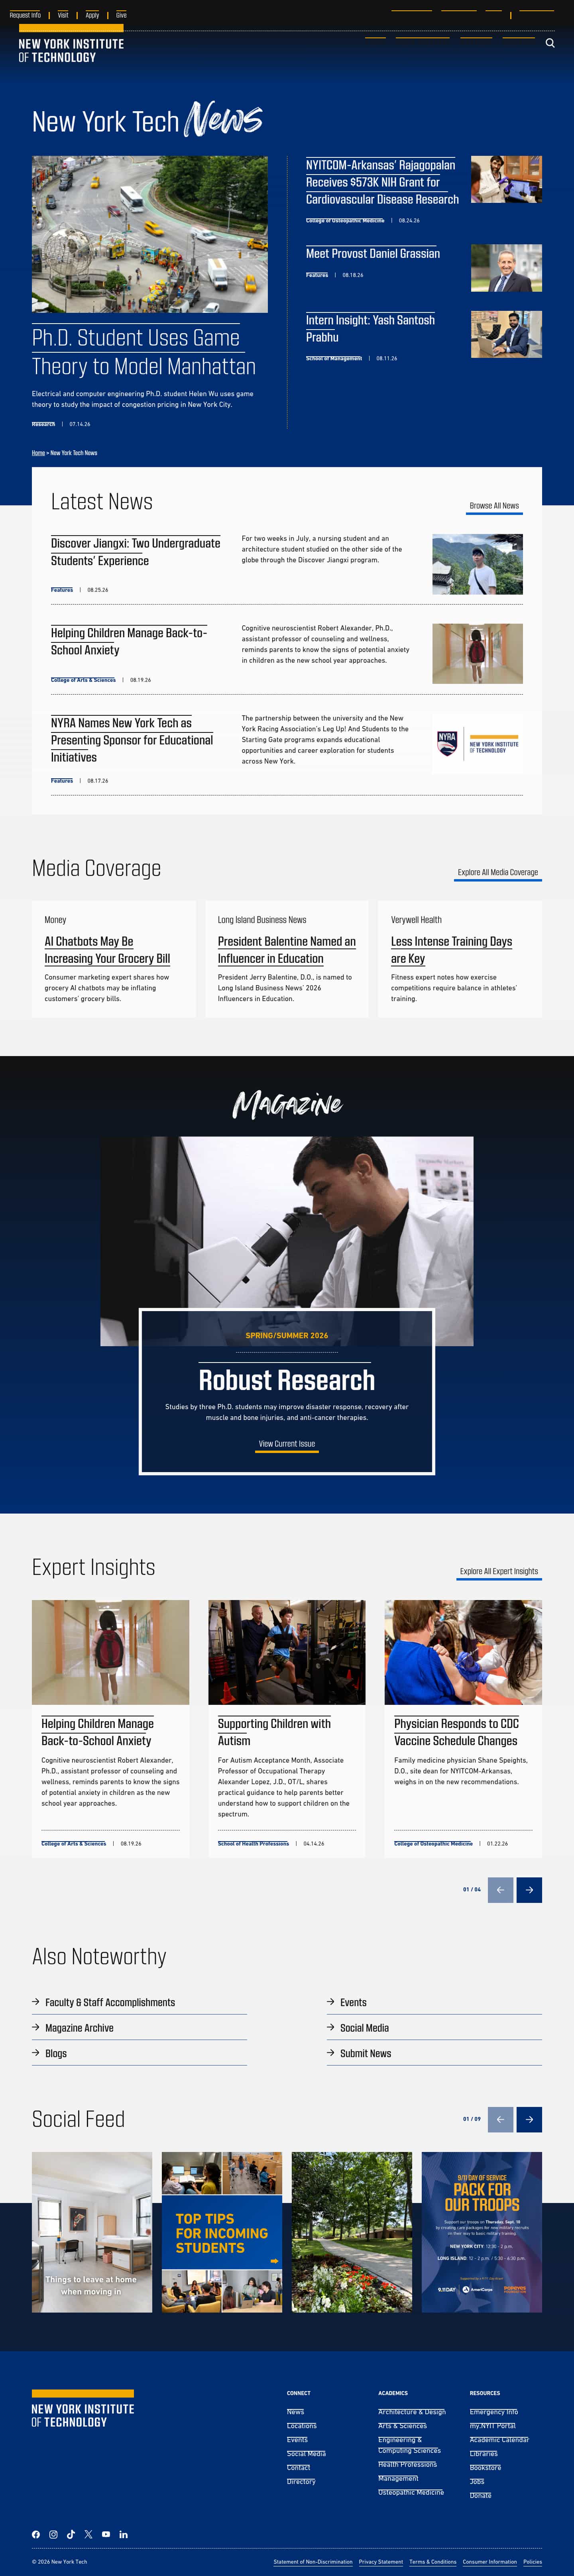
Task: Open Top Tips for Incoming Students post
Action: tap(222, 2232)
